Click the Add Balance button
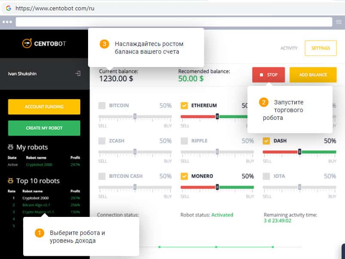This screenshot has height=259, width=345. (x=313, y=75)
